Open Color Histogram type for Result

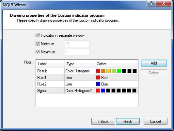pyautogui.click(x=80, y=71)
